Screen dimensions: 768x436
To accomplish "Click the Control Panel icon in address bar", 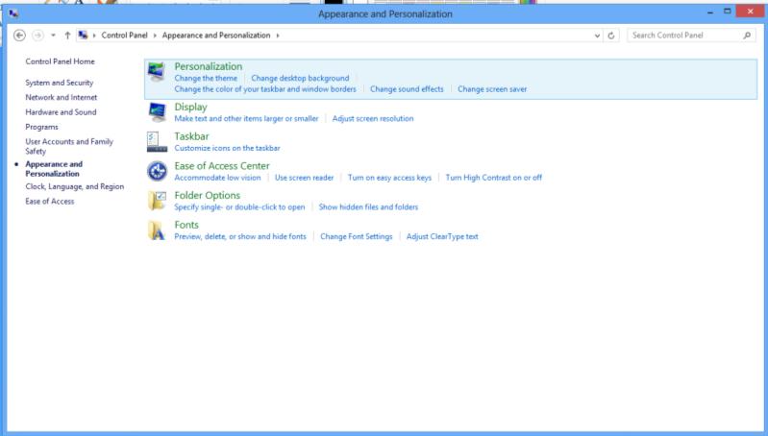I will [83, 36].
